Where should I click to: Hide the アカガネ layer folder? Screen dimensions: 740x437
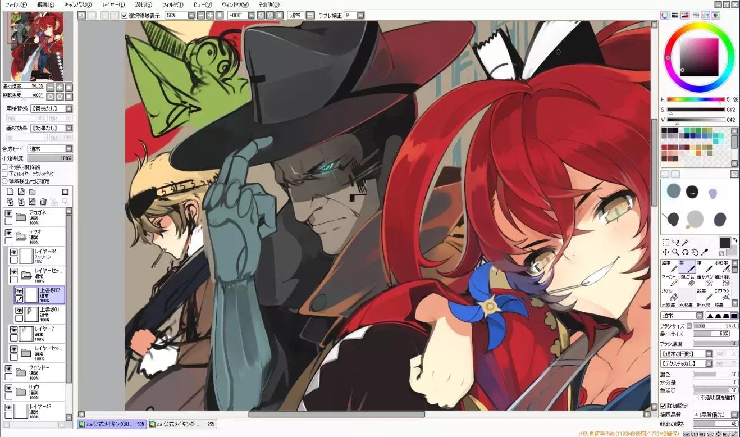[x=8, y=213]
